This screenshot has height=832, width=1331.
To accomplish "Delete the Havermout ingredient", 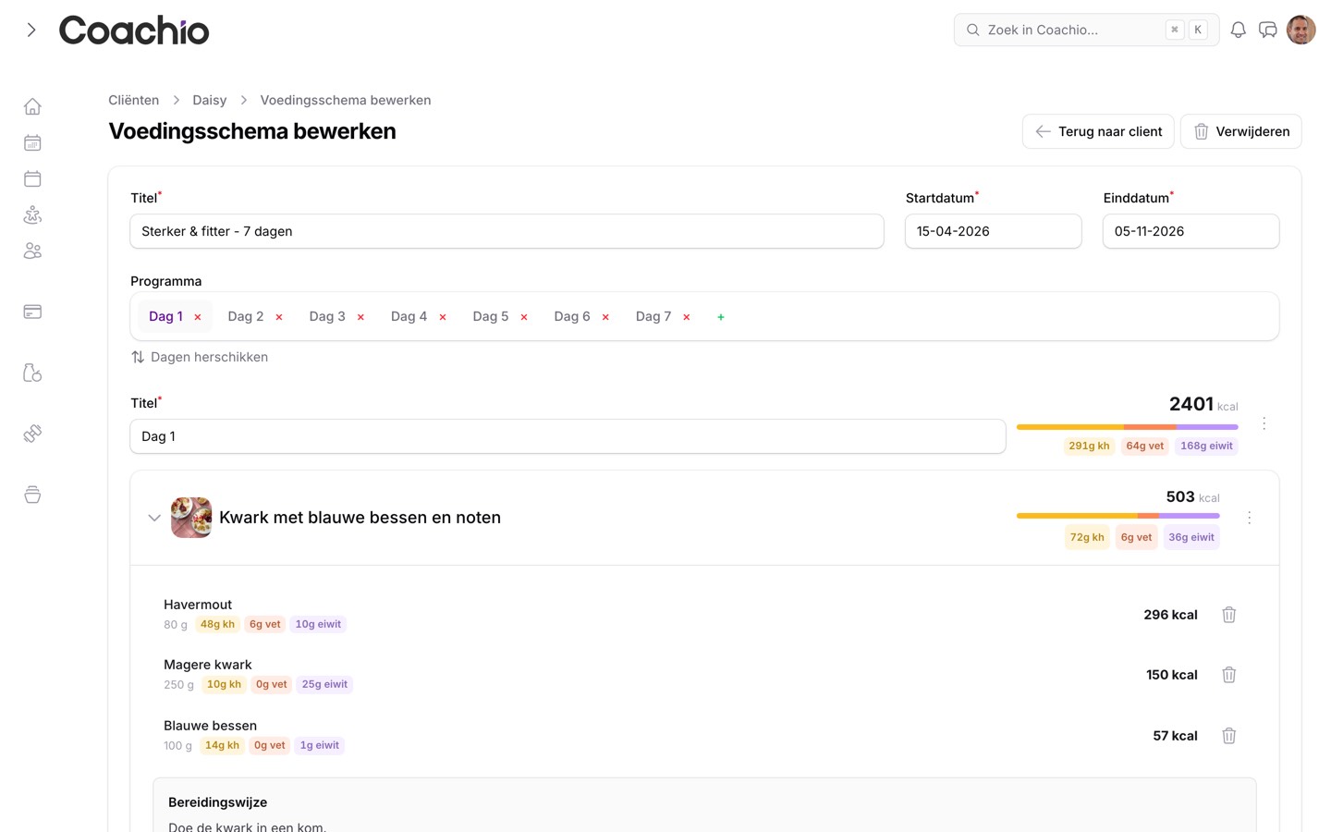I will coord(1229,615).
